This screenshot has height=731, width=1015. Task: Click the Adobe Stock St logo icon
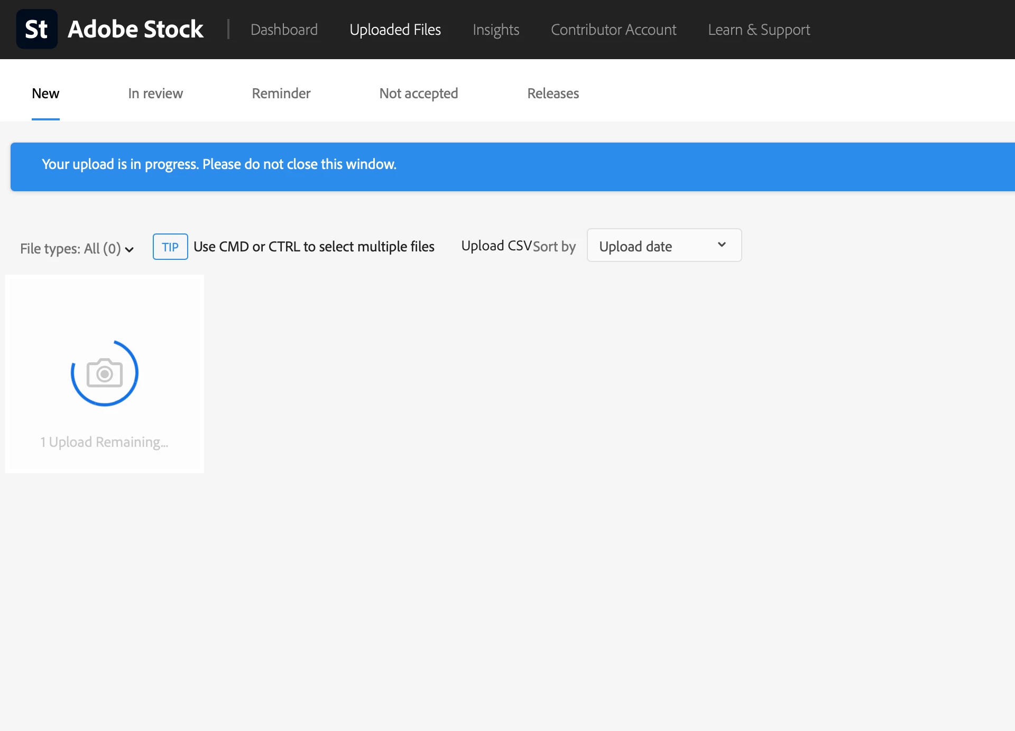36,29
